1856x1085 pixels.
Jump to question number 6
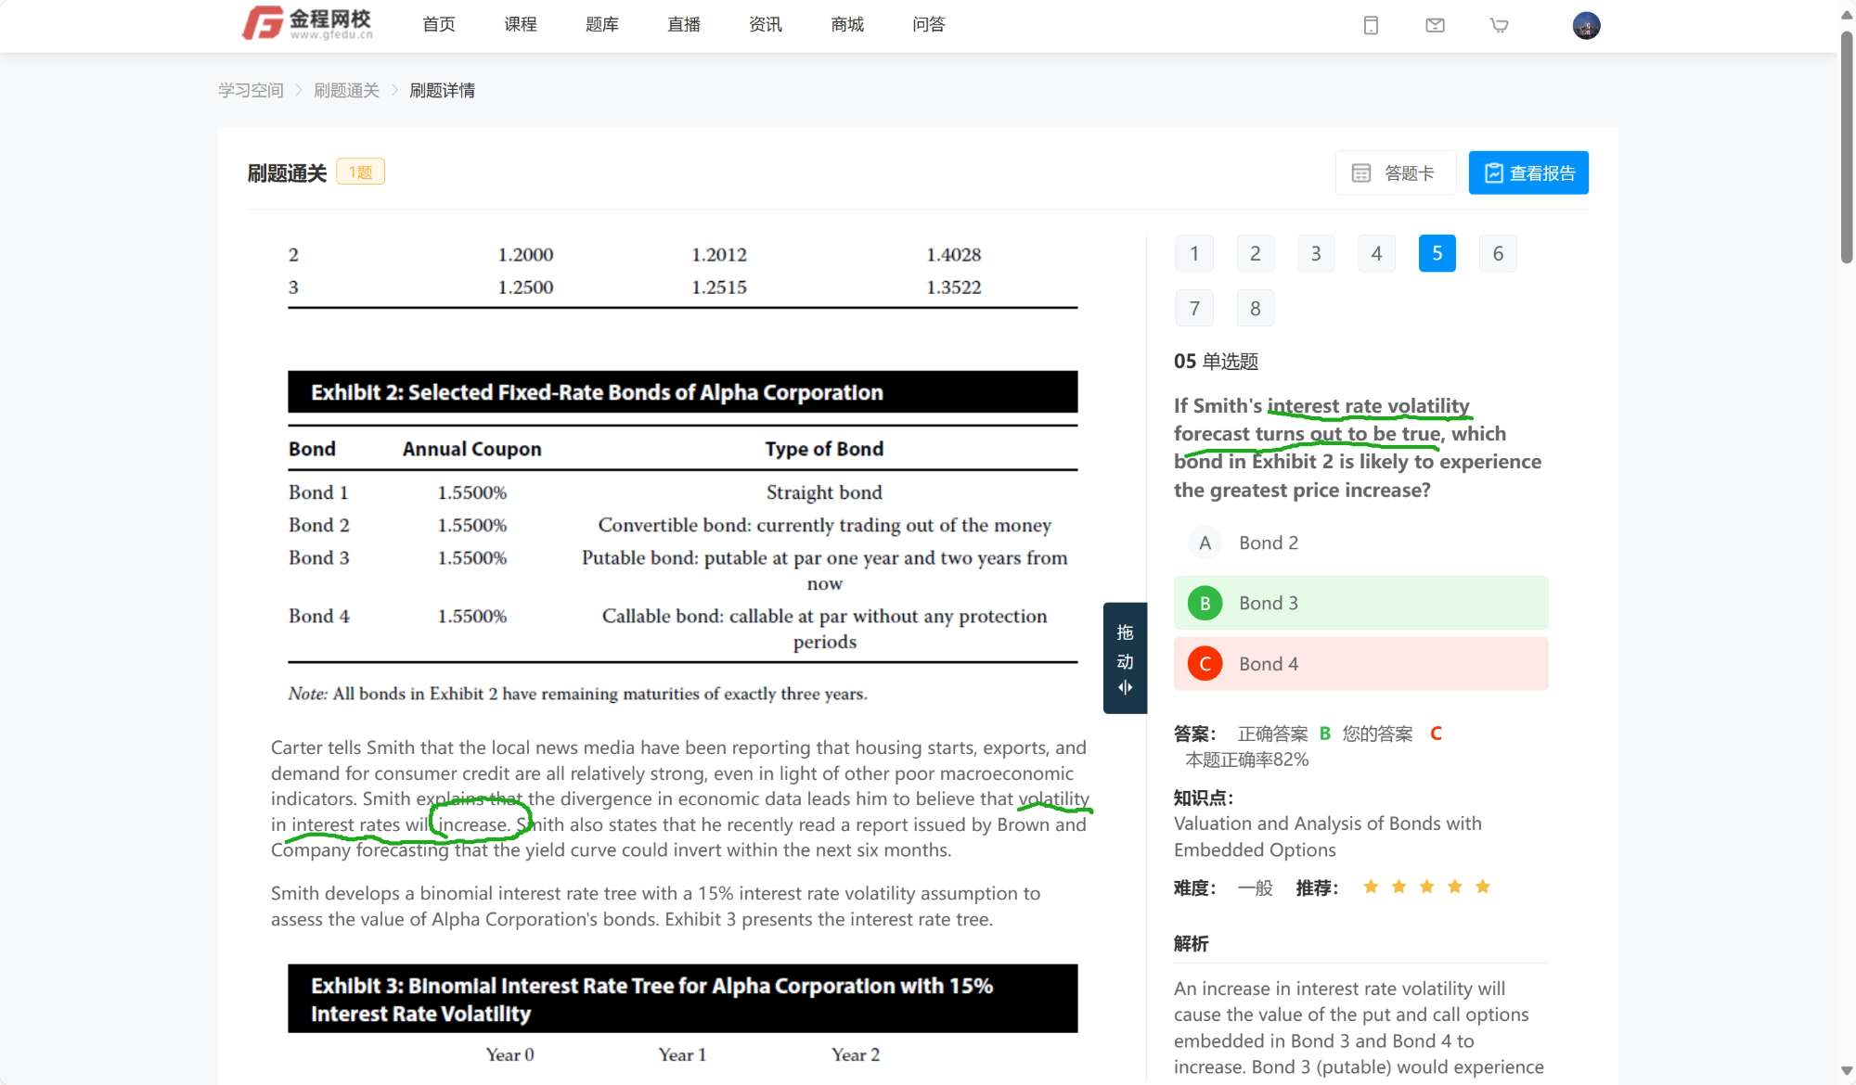1498,254
